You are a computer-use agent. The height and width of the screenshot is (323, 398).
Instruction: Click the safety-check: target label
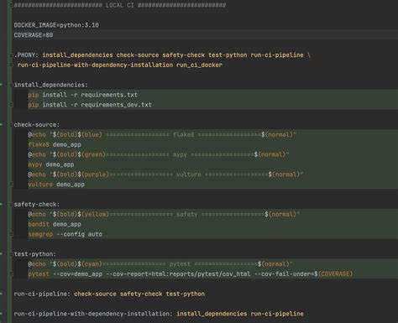pyautogui.click(x=37, y=205)
